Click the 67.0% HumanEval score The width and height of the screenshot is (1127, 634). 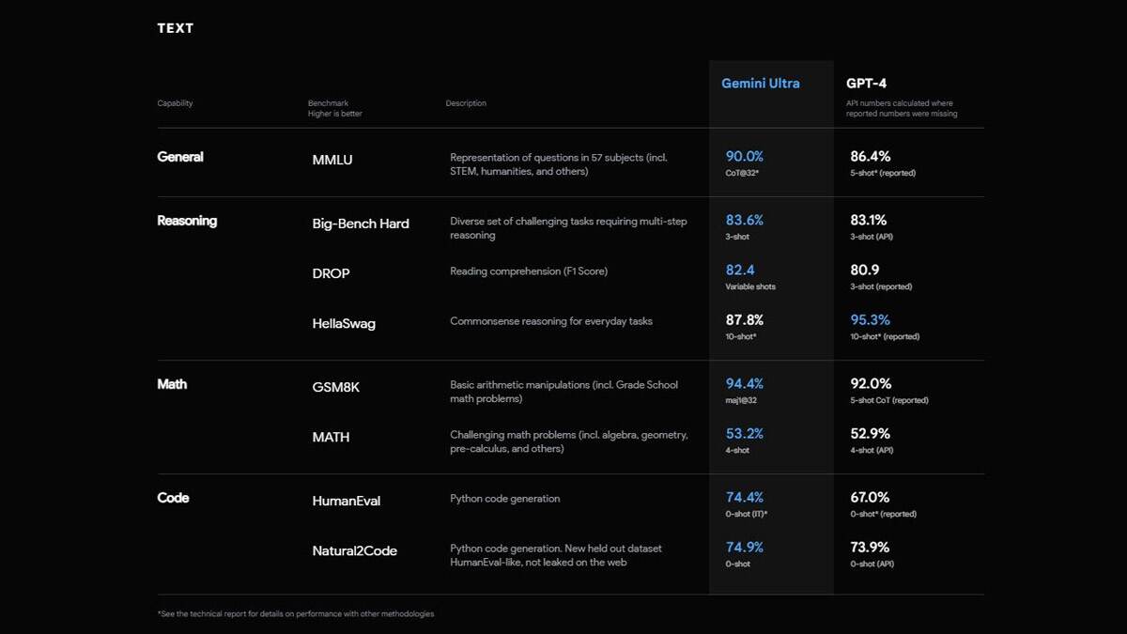(x=871, y=498)
